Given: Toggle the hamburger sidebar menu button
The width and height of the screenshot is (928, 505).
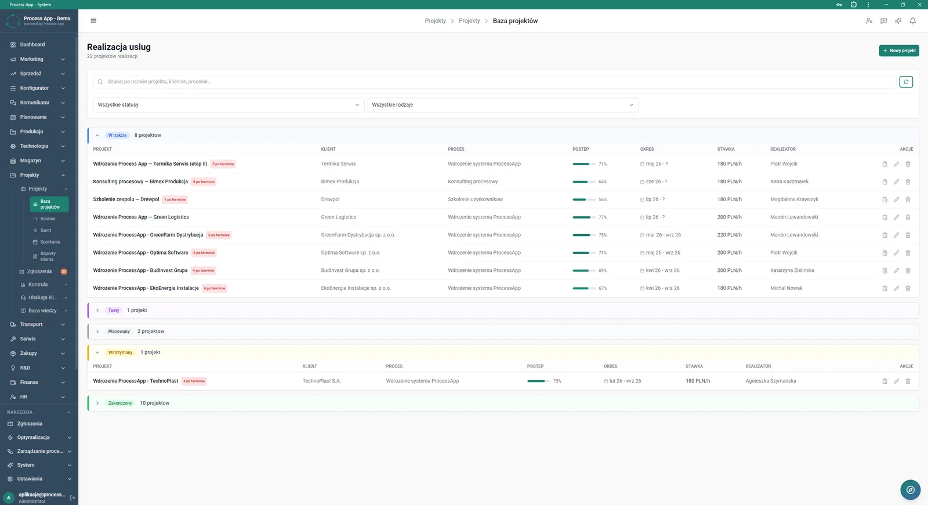Looking at the screenshot, I should pos(93,21).
